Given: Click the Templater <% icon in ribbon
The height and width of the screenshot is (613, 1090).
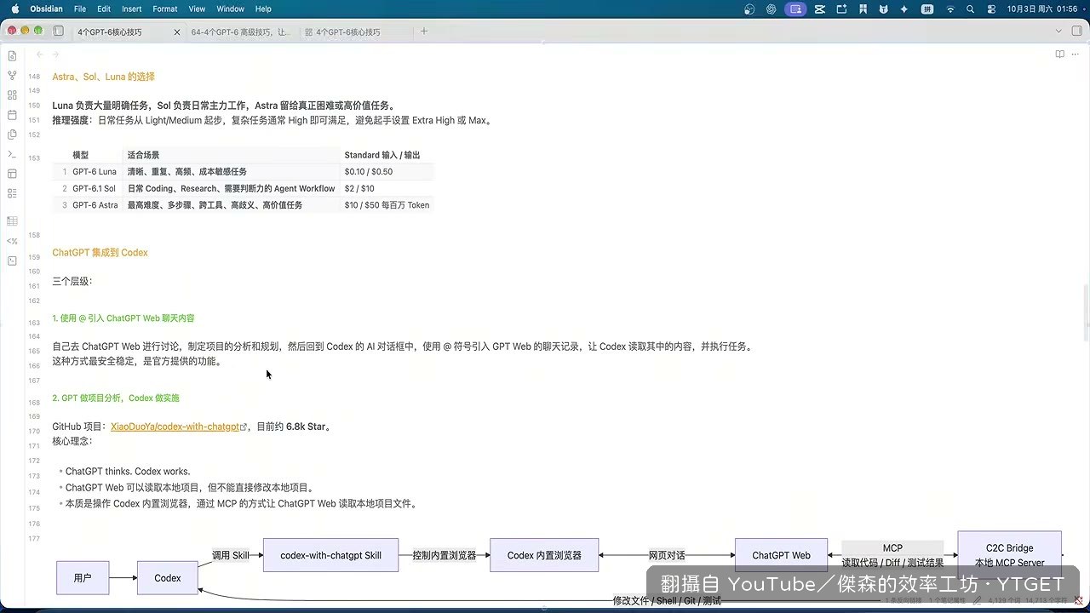Looking at the screenshot, I should point(12,241).
